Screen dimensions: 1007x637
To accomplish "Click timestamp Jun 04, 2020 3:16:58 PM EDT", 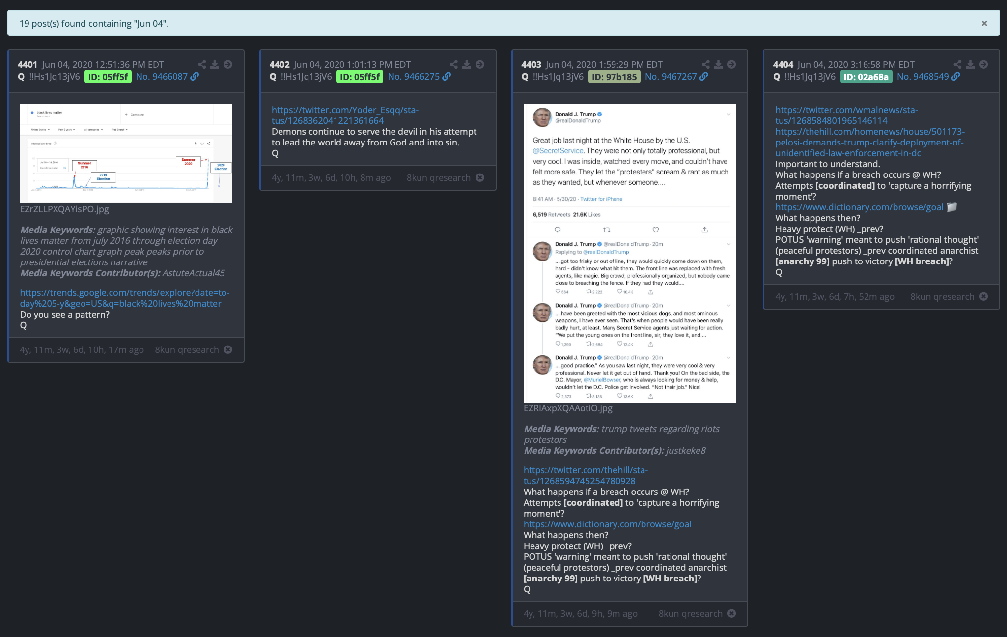I will 856,64.
